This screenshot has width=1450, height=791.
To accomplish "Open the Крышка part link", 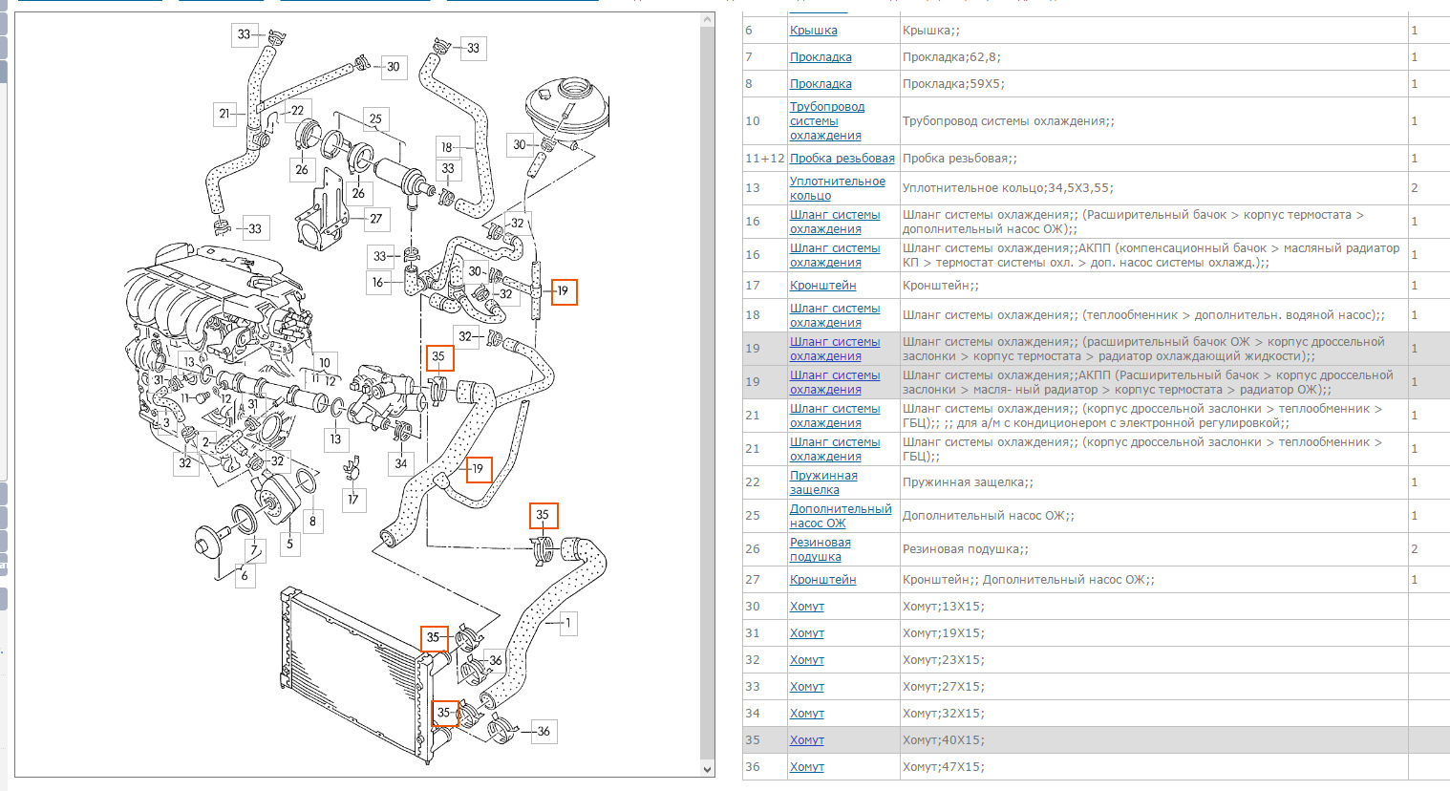I will click(x=813, y=31).
